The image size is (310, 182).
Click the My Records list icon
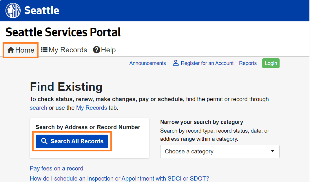[44, 50]
